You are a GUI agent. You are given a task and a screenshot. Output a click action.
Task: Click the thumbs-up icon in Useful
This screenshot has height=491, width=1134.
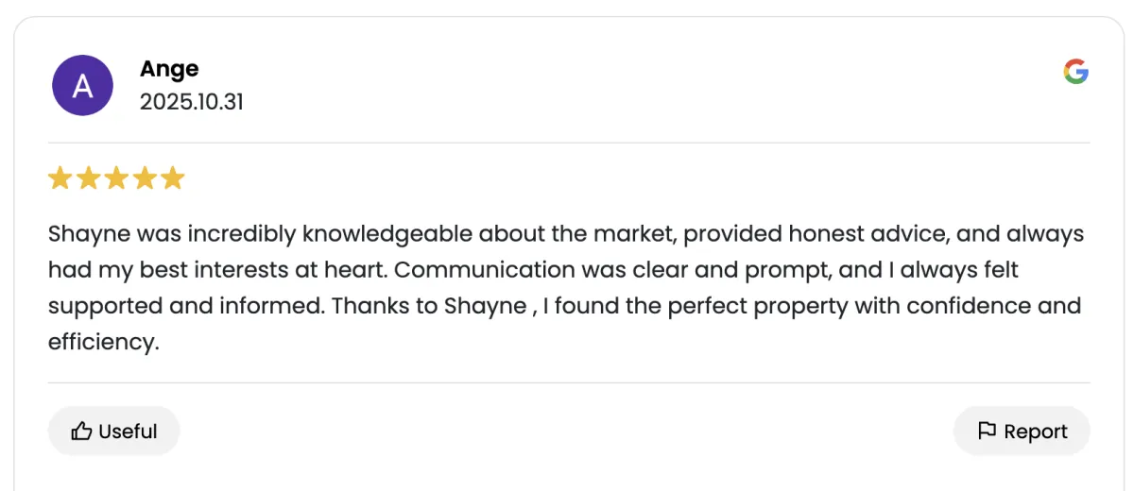click(x=81, y=432)
